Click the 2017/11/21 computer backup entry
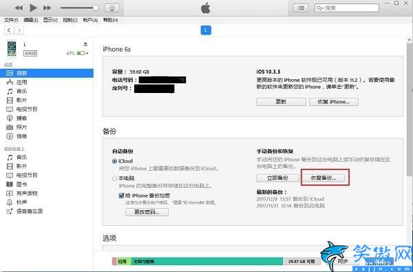This screenshot has height=272, width=413. 290,206
